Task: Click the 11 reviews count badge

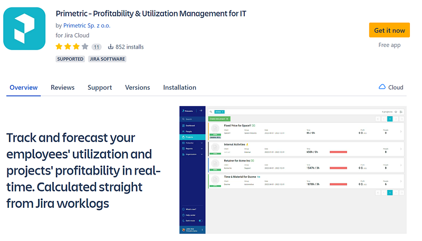Action: (97, 47)
